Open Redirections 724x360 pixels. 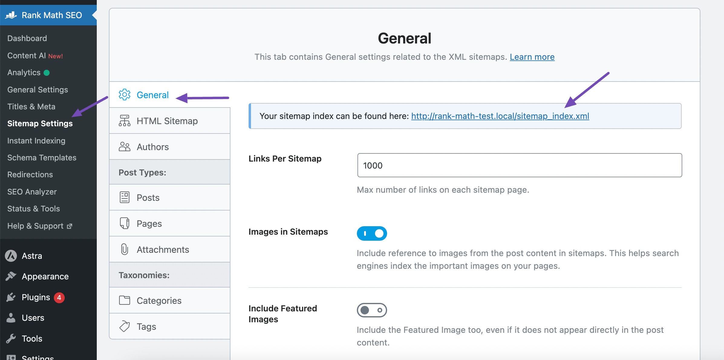tap(30, 175)
